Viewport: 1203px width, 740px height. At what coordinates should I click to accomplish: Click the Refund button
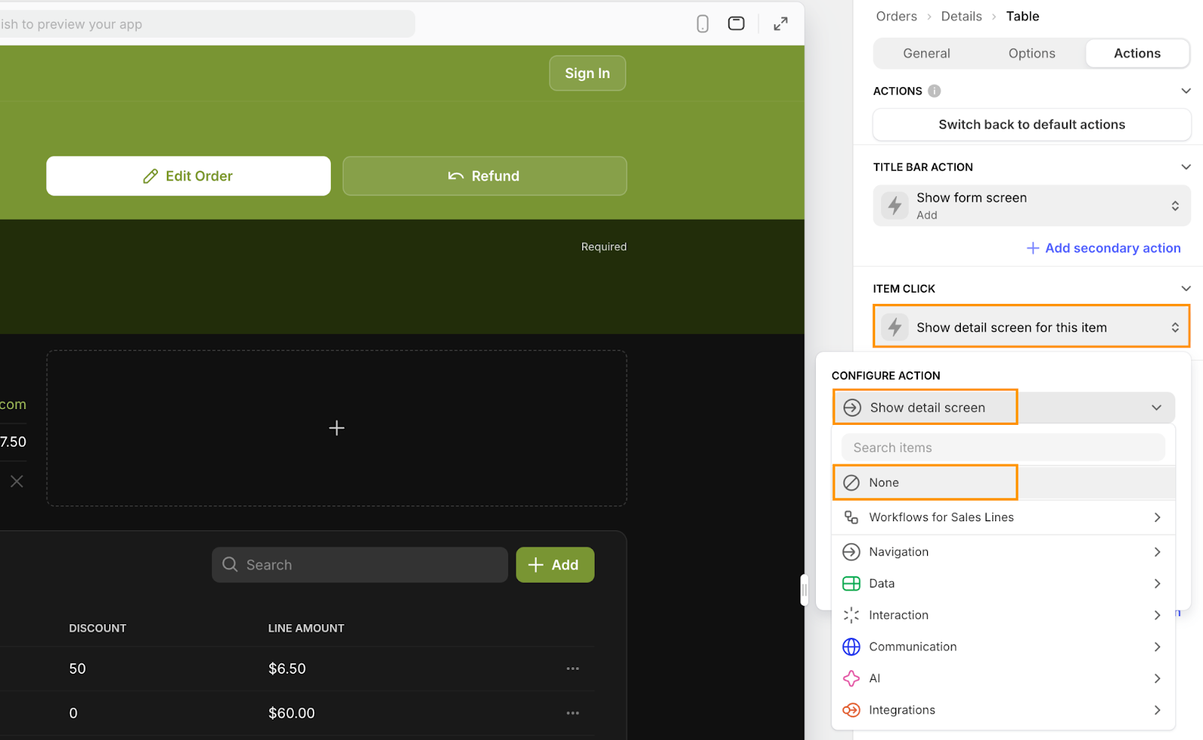[x=485, y=176]
